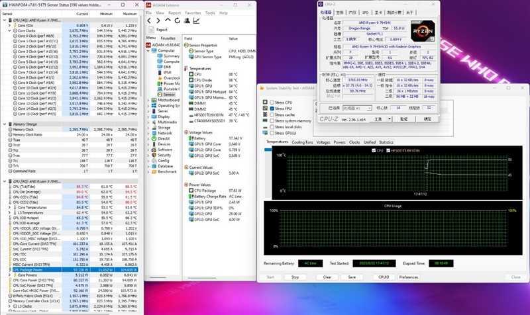Expand the Core Powers group in HWiNFO
This screenshot has height=315, width=530.
9,275
